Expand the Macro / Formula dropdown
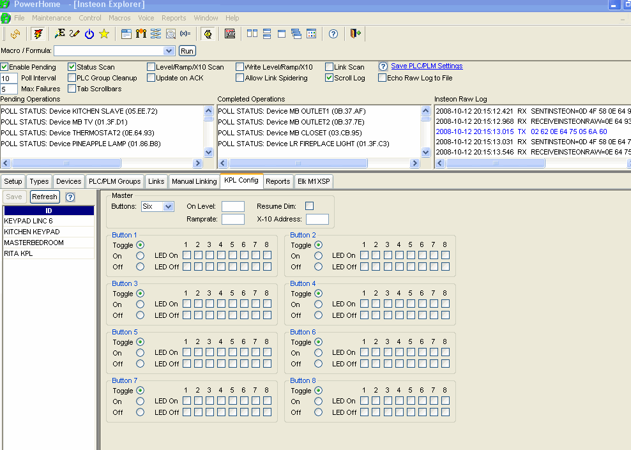This screenshot has width=631, height=450. point(169,50)
